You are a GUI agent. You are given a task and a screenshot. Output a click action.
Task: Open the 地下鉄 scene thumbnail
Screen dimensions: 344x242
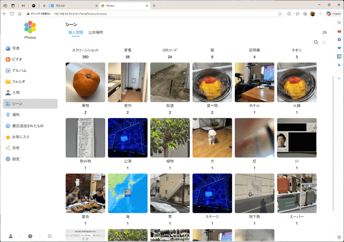(255, 194)
